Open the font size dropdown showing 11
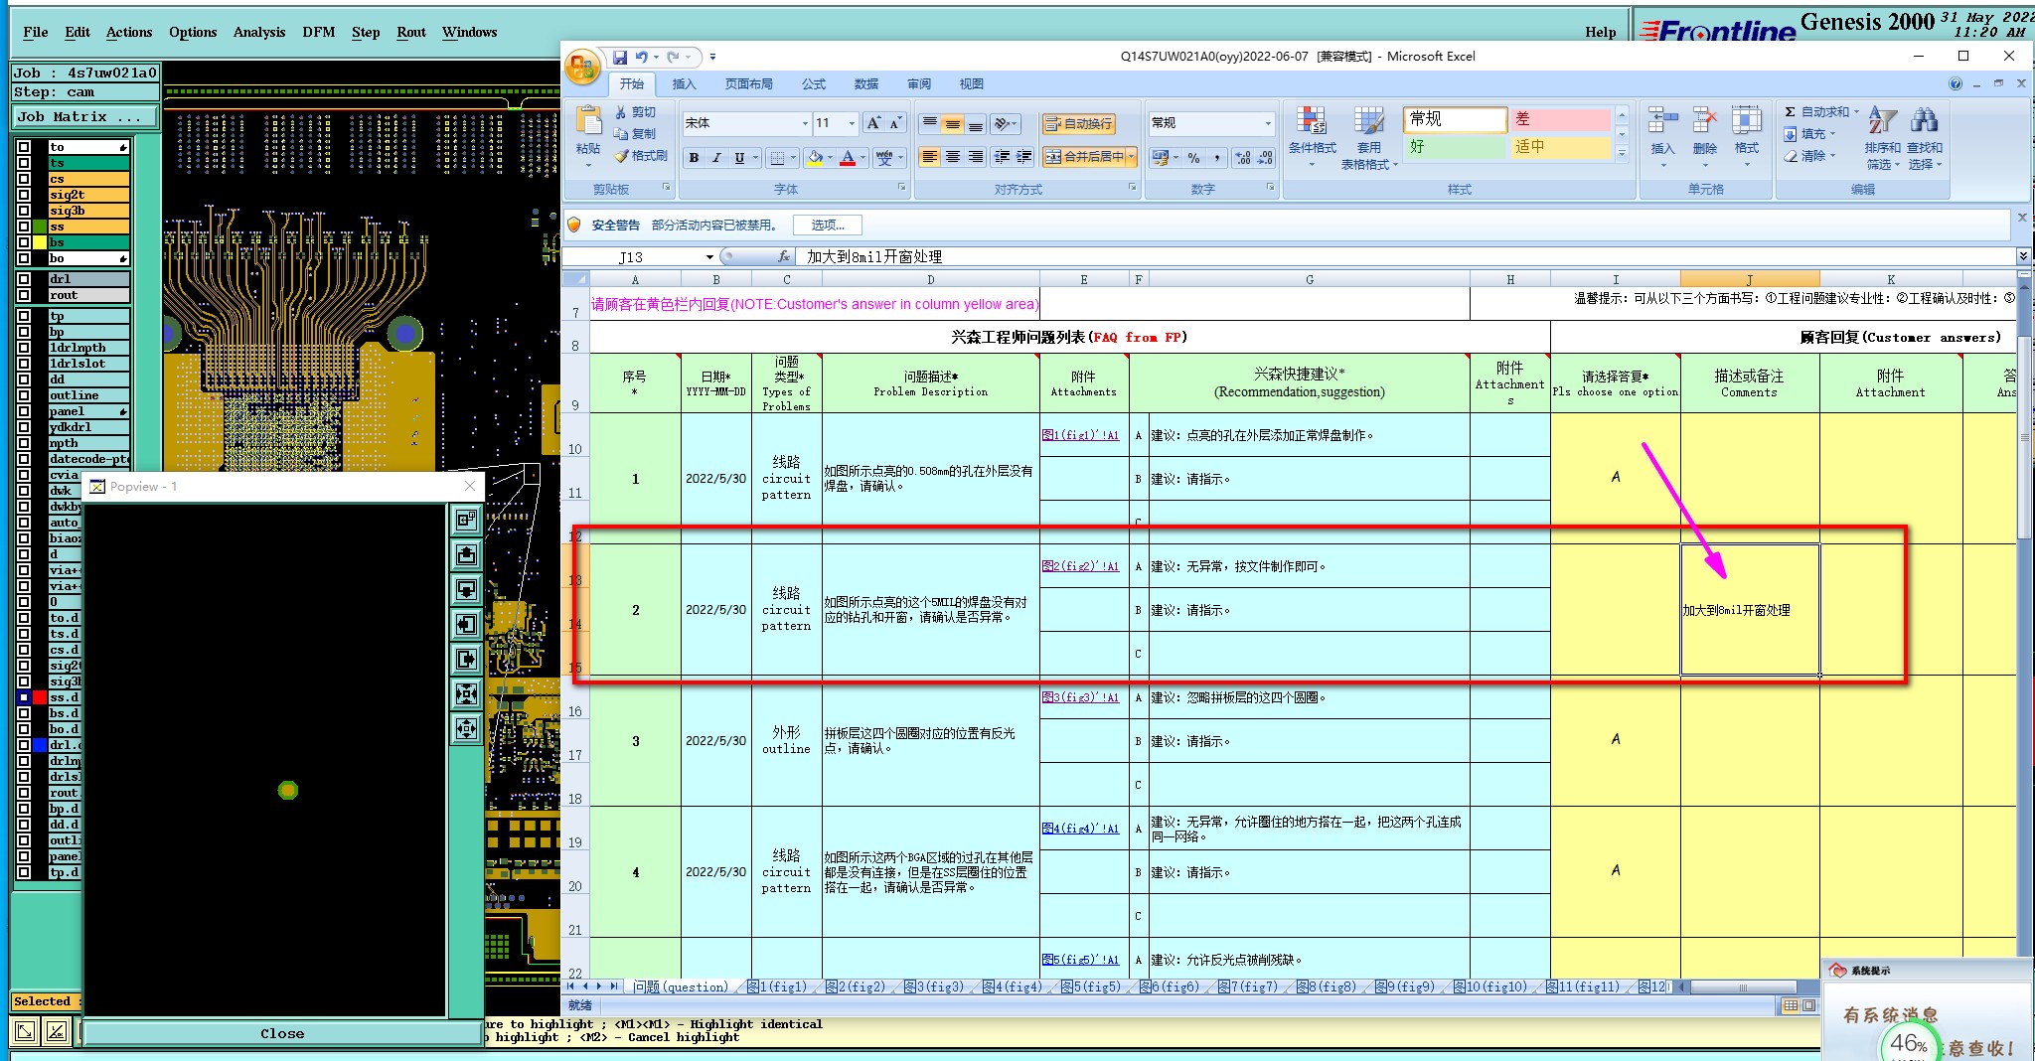This screenshot has width=2035, height=1061. (852, 123)
